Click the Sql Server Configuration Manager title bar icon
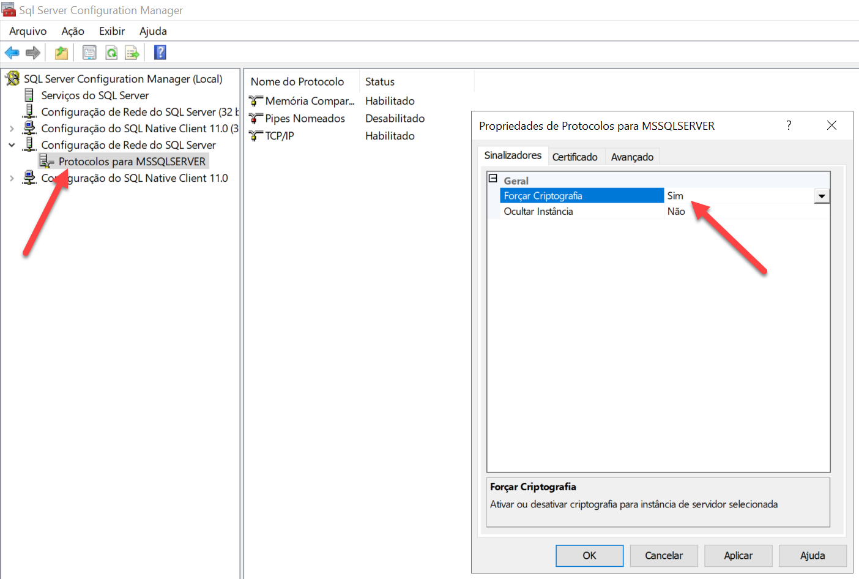Viewport: 859px width, 579px height. pos(9,9)
